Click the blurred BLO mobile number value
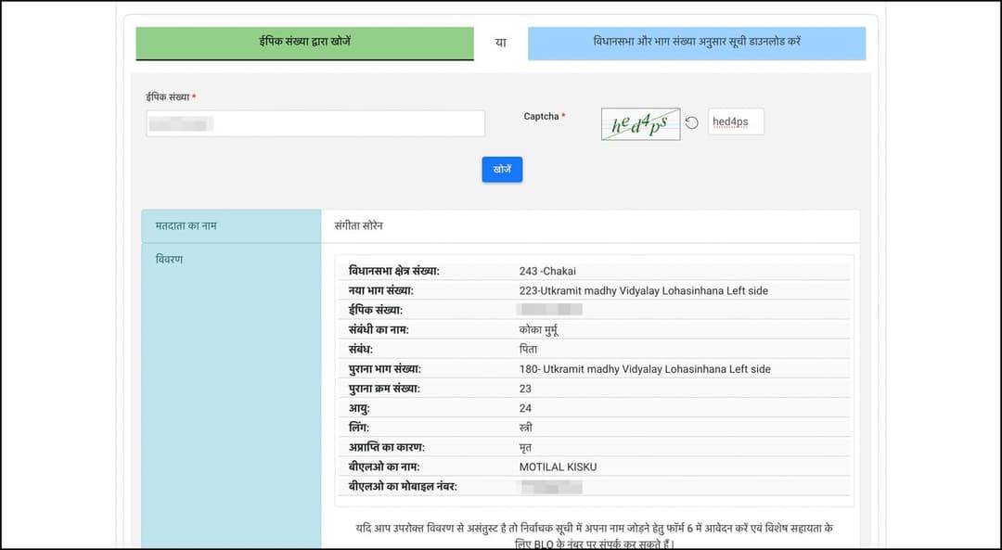Image resolution: width=1002 pixels, height=550 pixels. tap(550, 486)
